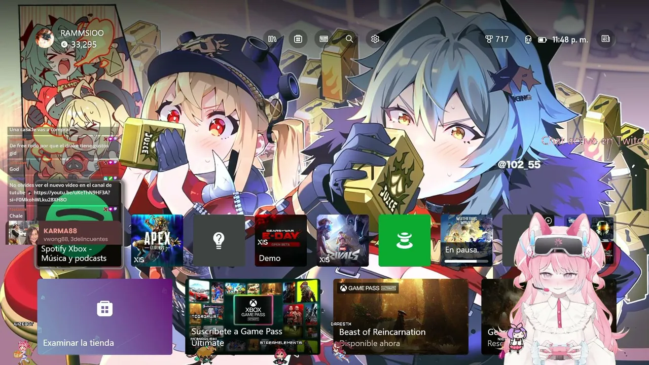Screen dimensions: 649x365
Task: Click the store bag icon on Examinar tile
Action: [x=104, y=308]
